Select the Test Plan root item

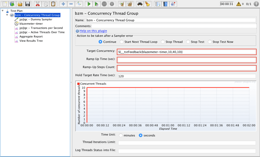(x=16, y=11)
